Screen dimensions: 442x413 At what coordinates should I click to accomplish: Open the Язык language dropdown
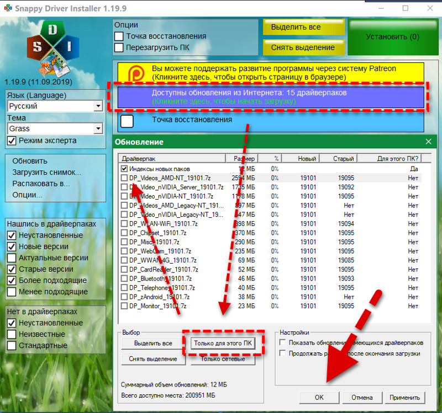(x=98, y=106)
